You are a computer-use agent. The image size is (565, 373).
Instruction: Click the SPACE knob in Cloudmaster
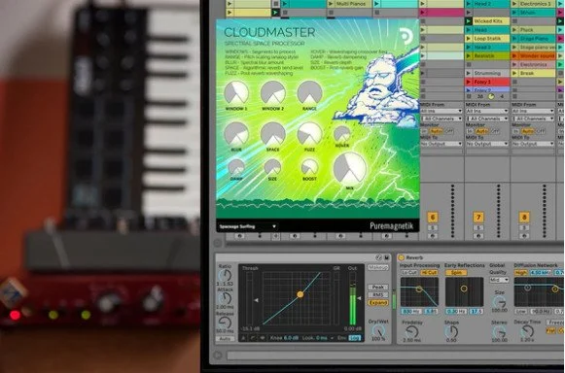pyautogui.click(x=273, y=134)
